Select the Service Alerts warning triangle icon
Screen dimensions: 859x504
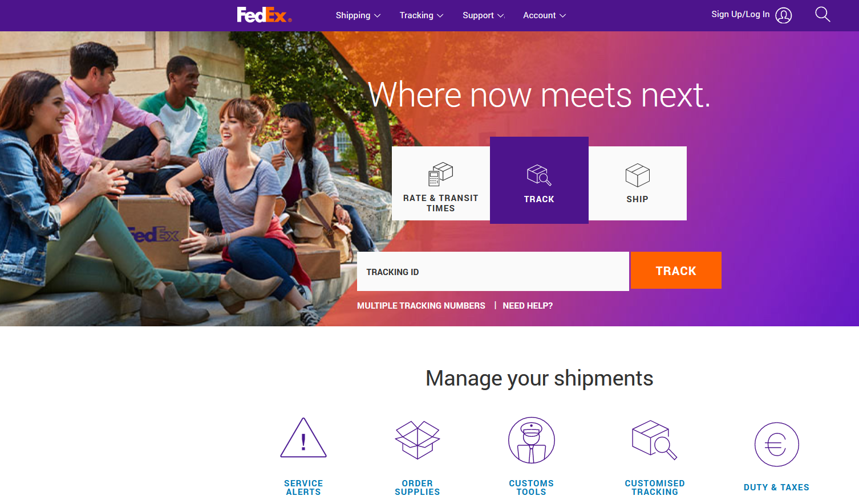pos(303,437)
